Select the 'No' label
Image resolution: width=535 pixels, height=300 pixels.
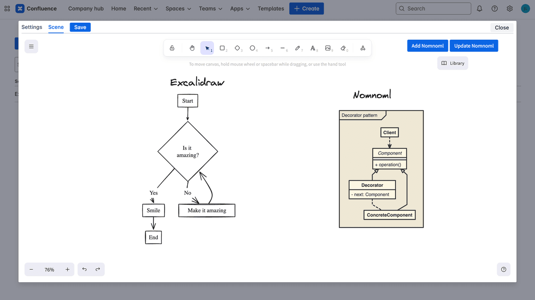(188, 193)
